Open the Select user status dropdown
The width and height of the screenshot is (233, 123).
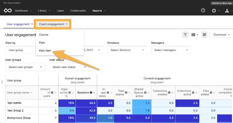pyautogui.click(x=69, y=67)
